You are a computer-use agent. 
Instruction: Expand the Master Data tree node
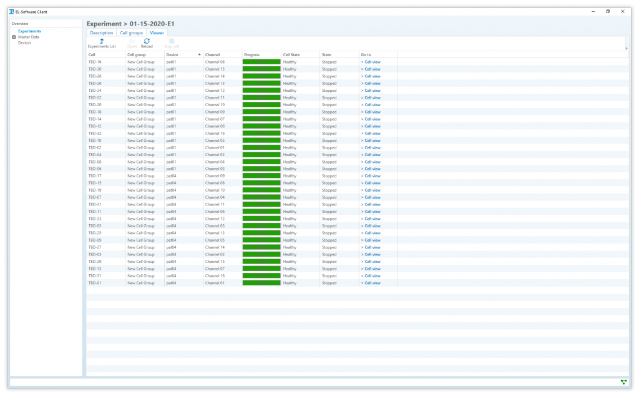coord(14,37)
